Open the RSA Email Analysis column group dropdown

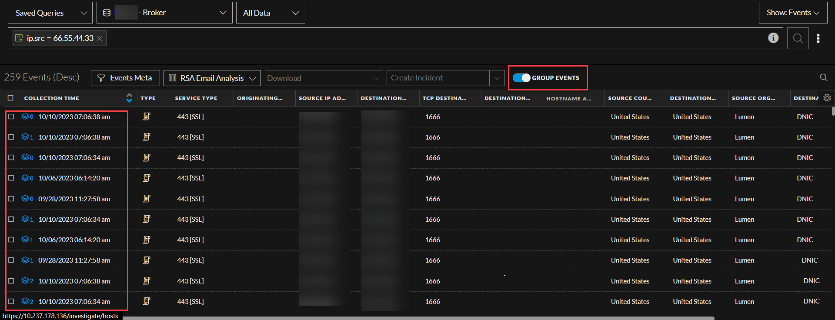pyautogui.click(x=212, y=78)
